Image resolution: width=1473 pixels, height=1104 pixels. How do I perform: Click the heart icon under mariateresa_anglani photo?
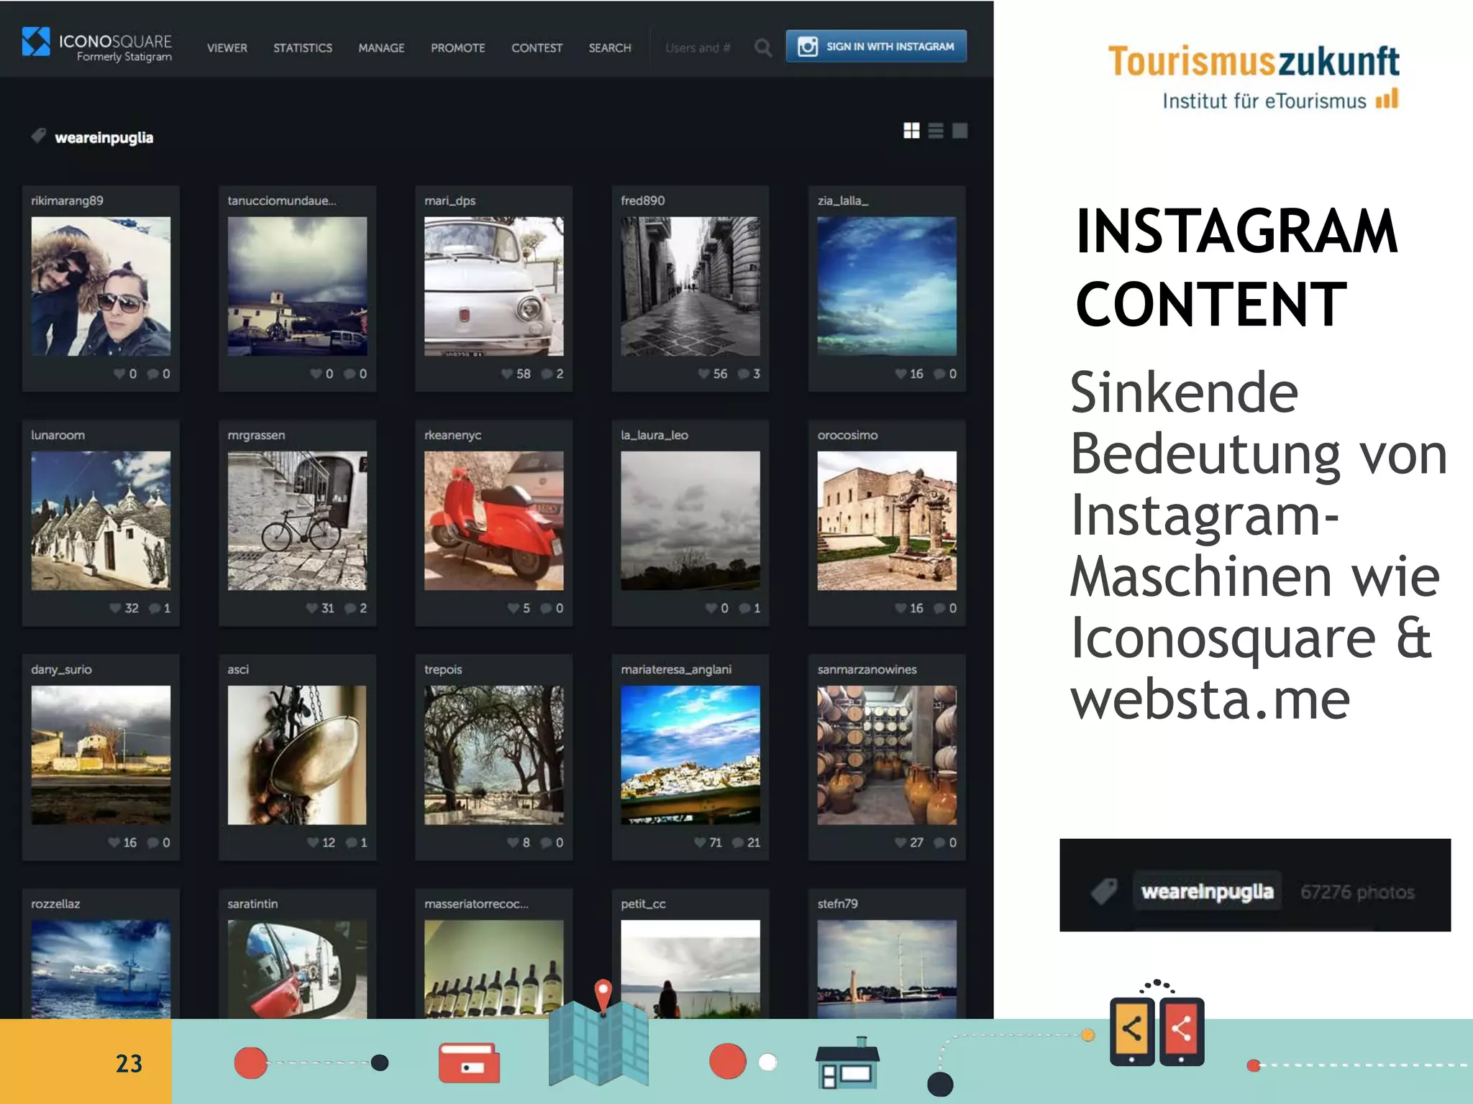click(700, 842)
